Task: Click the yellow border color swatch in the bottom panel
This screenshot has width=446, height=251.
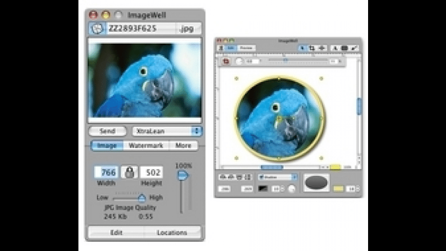Action: click(338, 189)
